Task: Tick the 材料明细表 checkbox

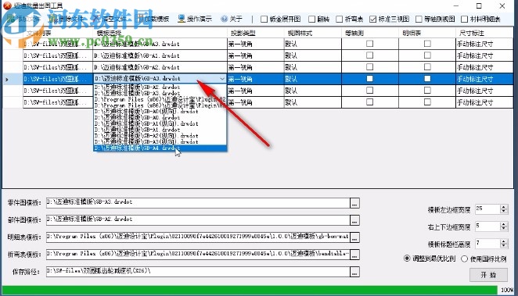Action: click(x=464, y=19)
